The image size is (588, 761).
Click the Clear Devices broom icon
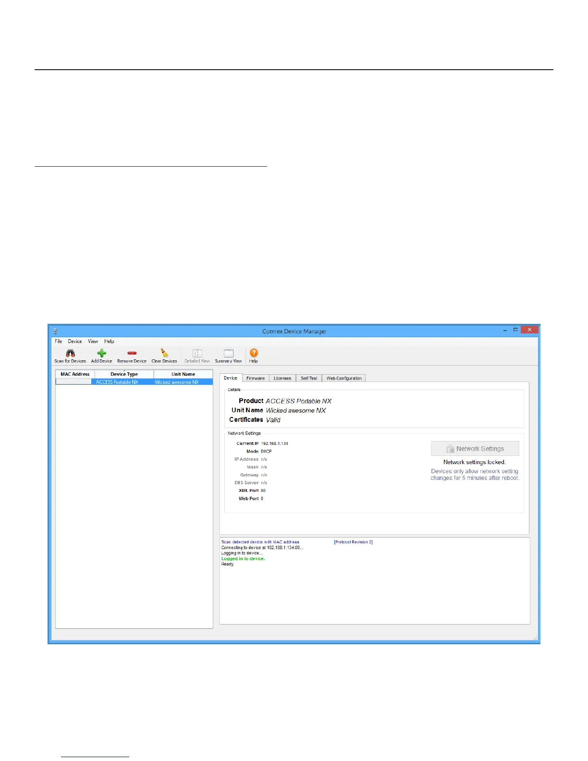click(x=164, y=353)
